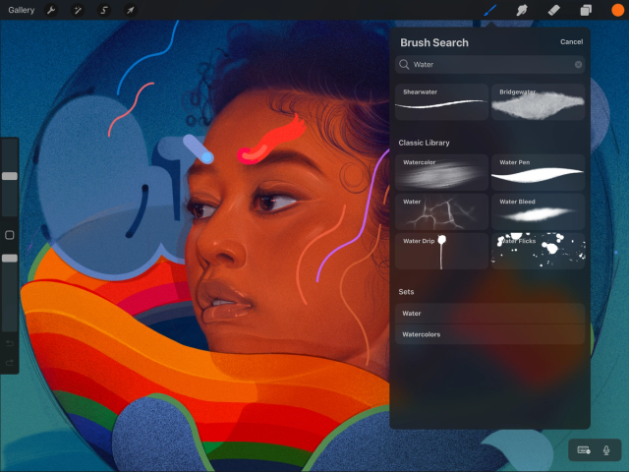The width and height of the screenshot is (629, 472).
Task: Open the orange active color picker
Action: [618, 10]
